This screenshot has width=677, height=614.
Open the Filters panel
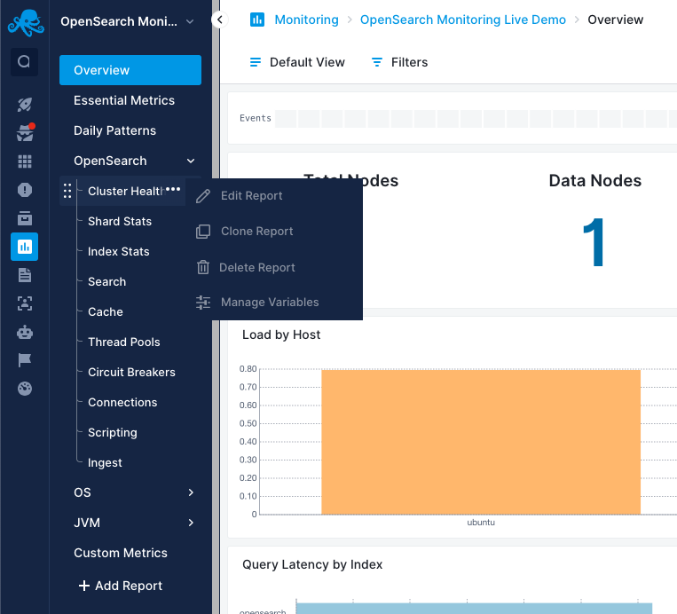(x=400, y=62)
